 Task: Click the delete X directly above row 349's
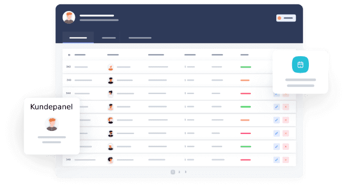click(x=286, y=146)
